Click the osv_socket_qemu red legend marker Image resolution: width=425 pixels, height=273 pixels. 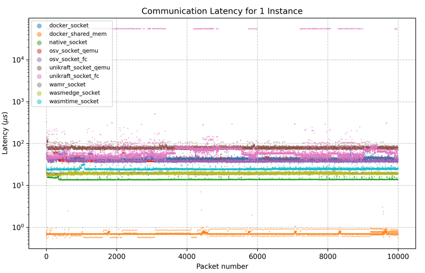point(39,50)
